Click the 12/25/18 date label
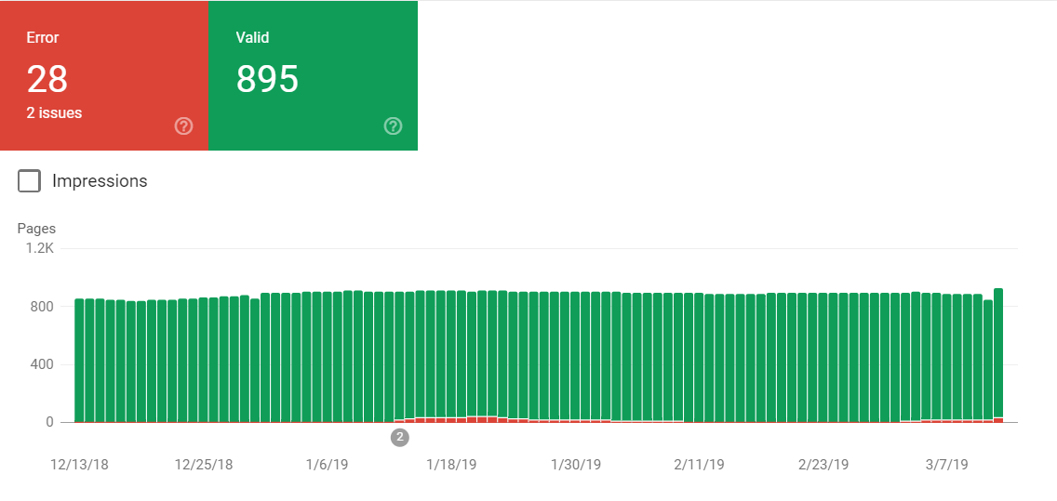 204,465
